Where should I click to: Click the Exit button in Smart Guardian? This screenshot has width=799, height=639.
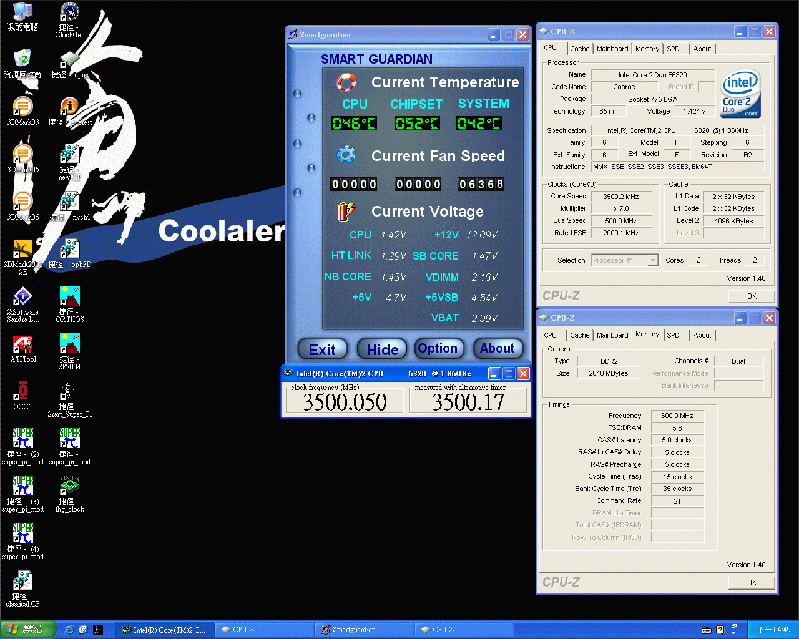322,349
